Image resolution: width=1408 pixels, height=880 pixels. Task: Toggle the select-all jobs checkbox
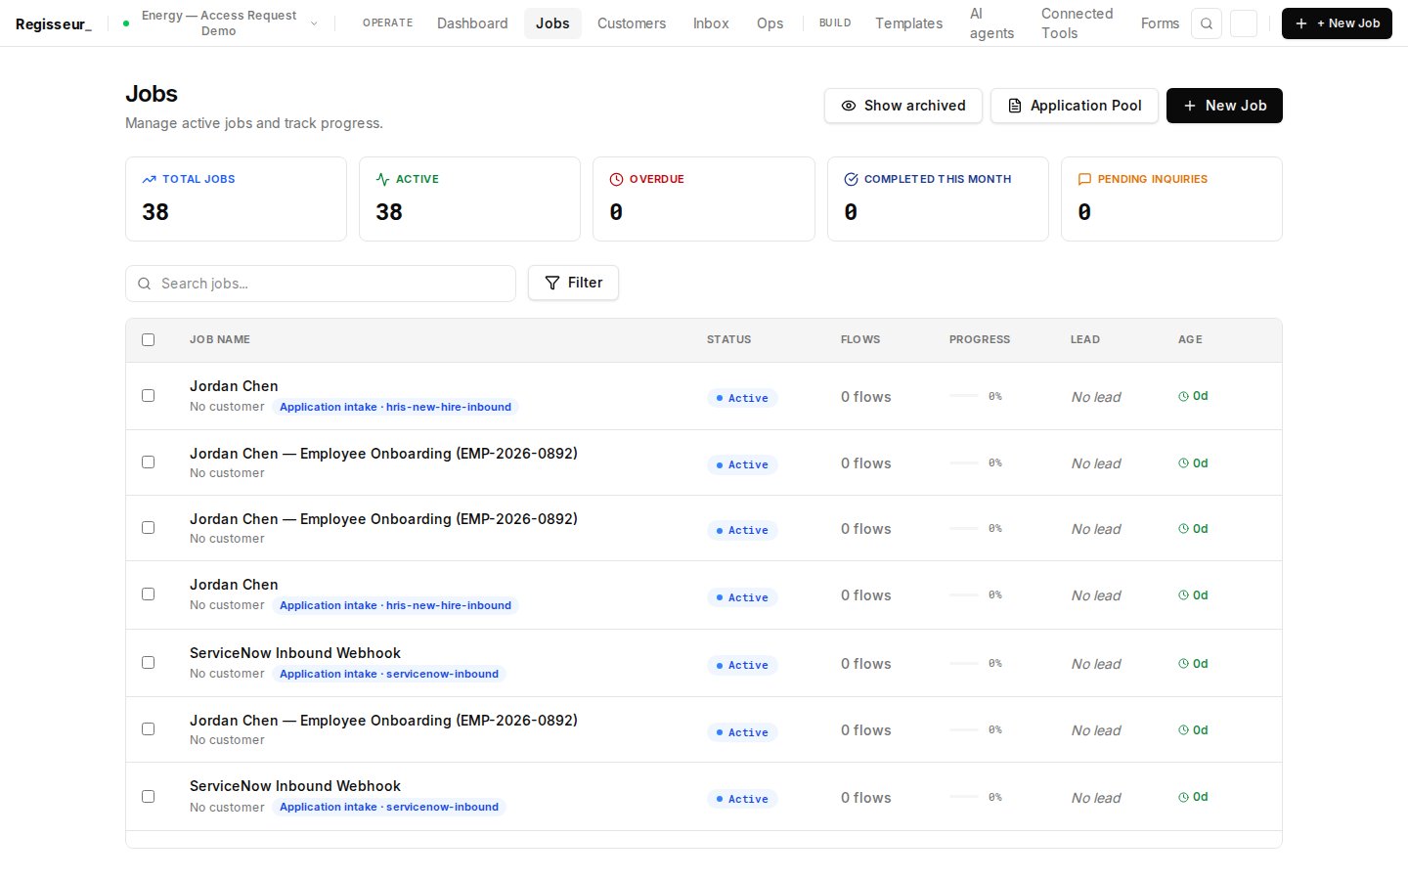point(149,340)
